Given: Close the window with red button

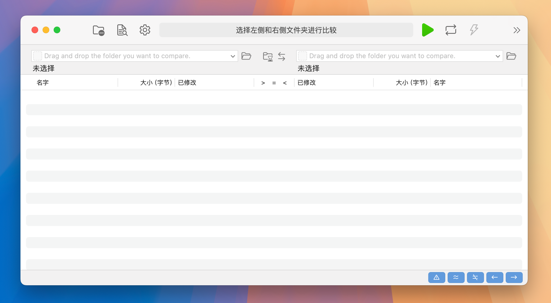Looking at the screenshot, I should click(35, 30).
